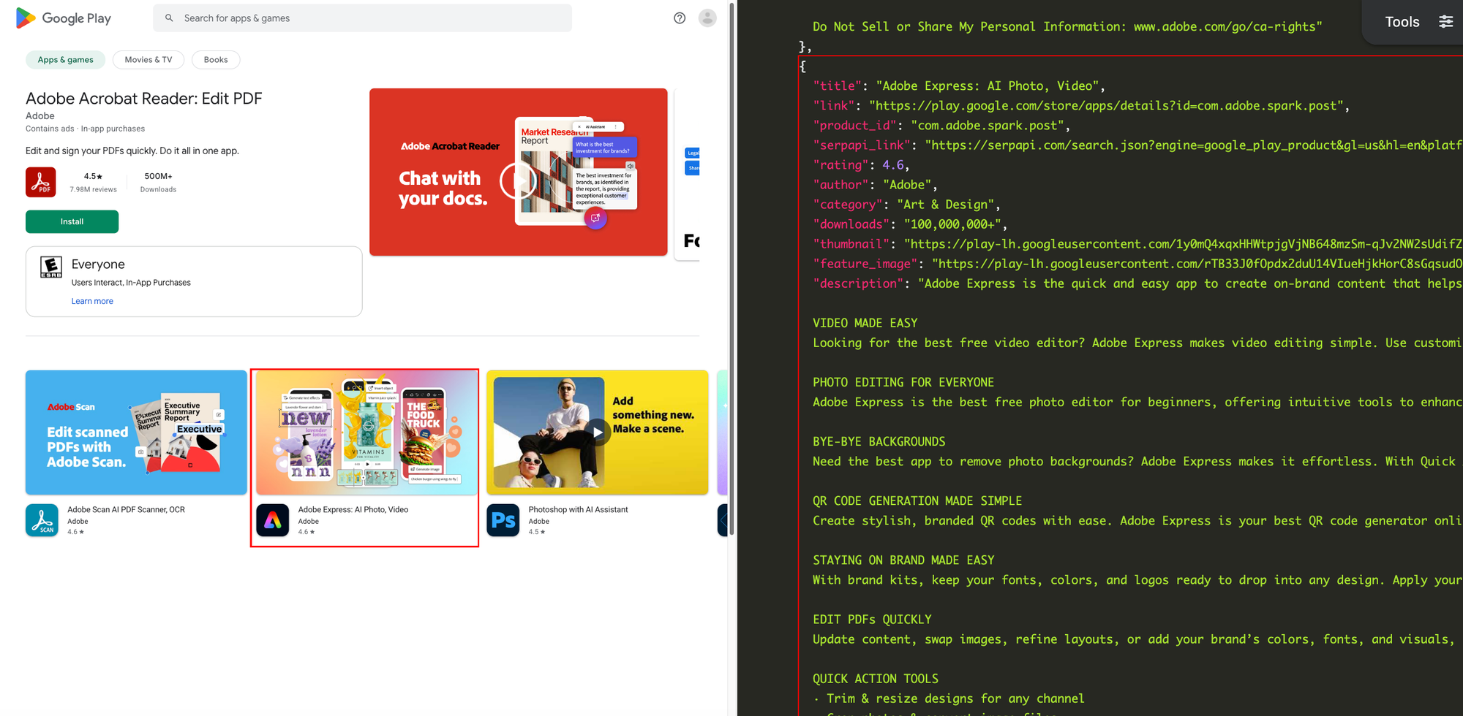Image resolution: width=1463 pixels, height=716 pixels.
Task: Click the 4.5 star 7.98M reviews stat
Action: [x=93, y=182]
